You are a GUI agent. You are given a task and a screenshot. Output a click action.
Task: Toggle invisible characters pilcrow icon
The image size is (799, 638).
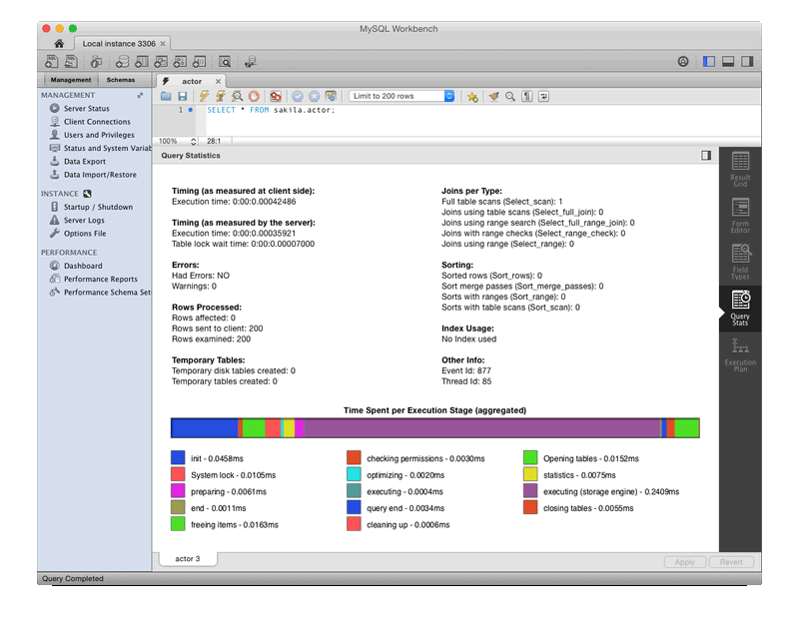pyautogui.click(x=527, y=96)
